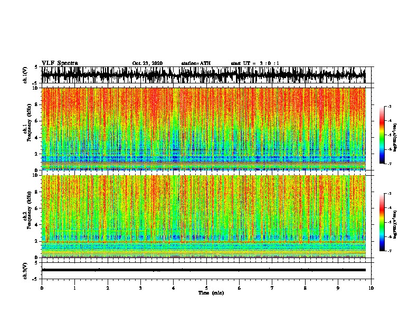This screenshot has width=418, height=323.
Task: Click time axis tick label "10"
Action: click(x=371, y=288)
